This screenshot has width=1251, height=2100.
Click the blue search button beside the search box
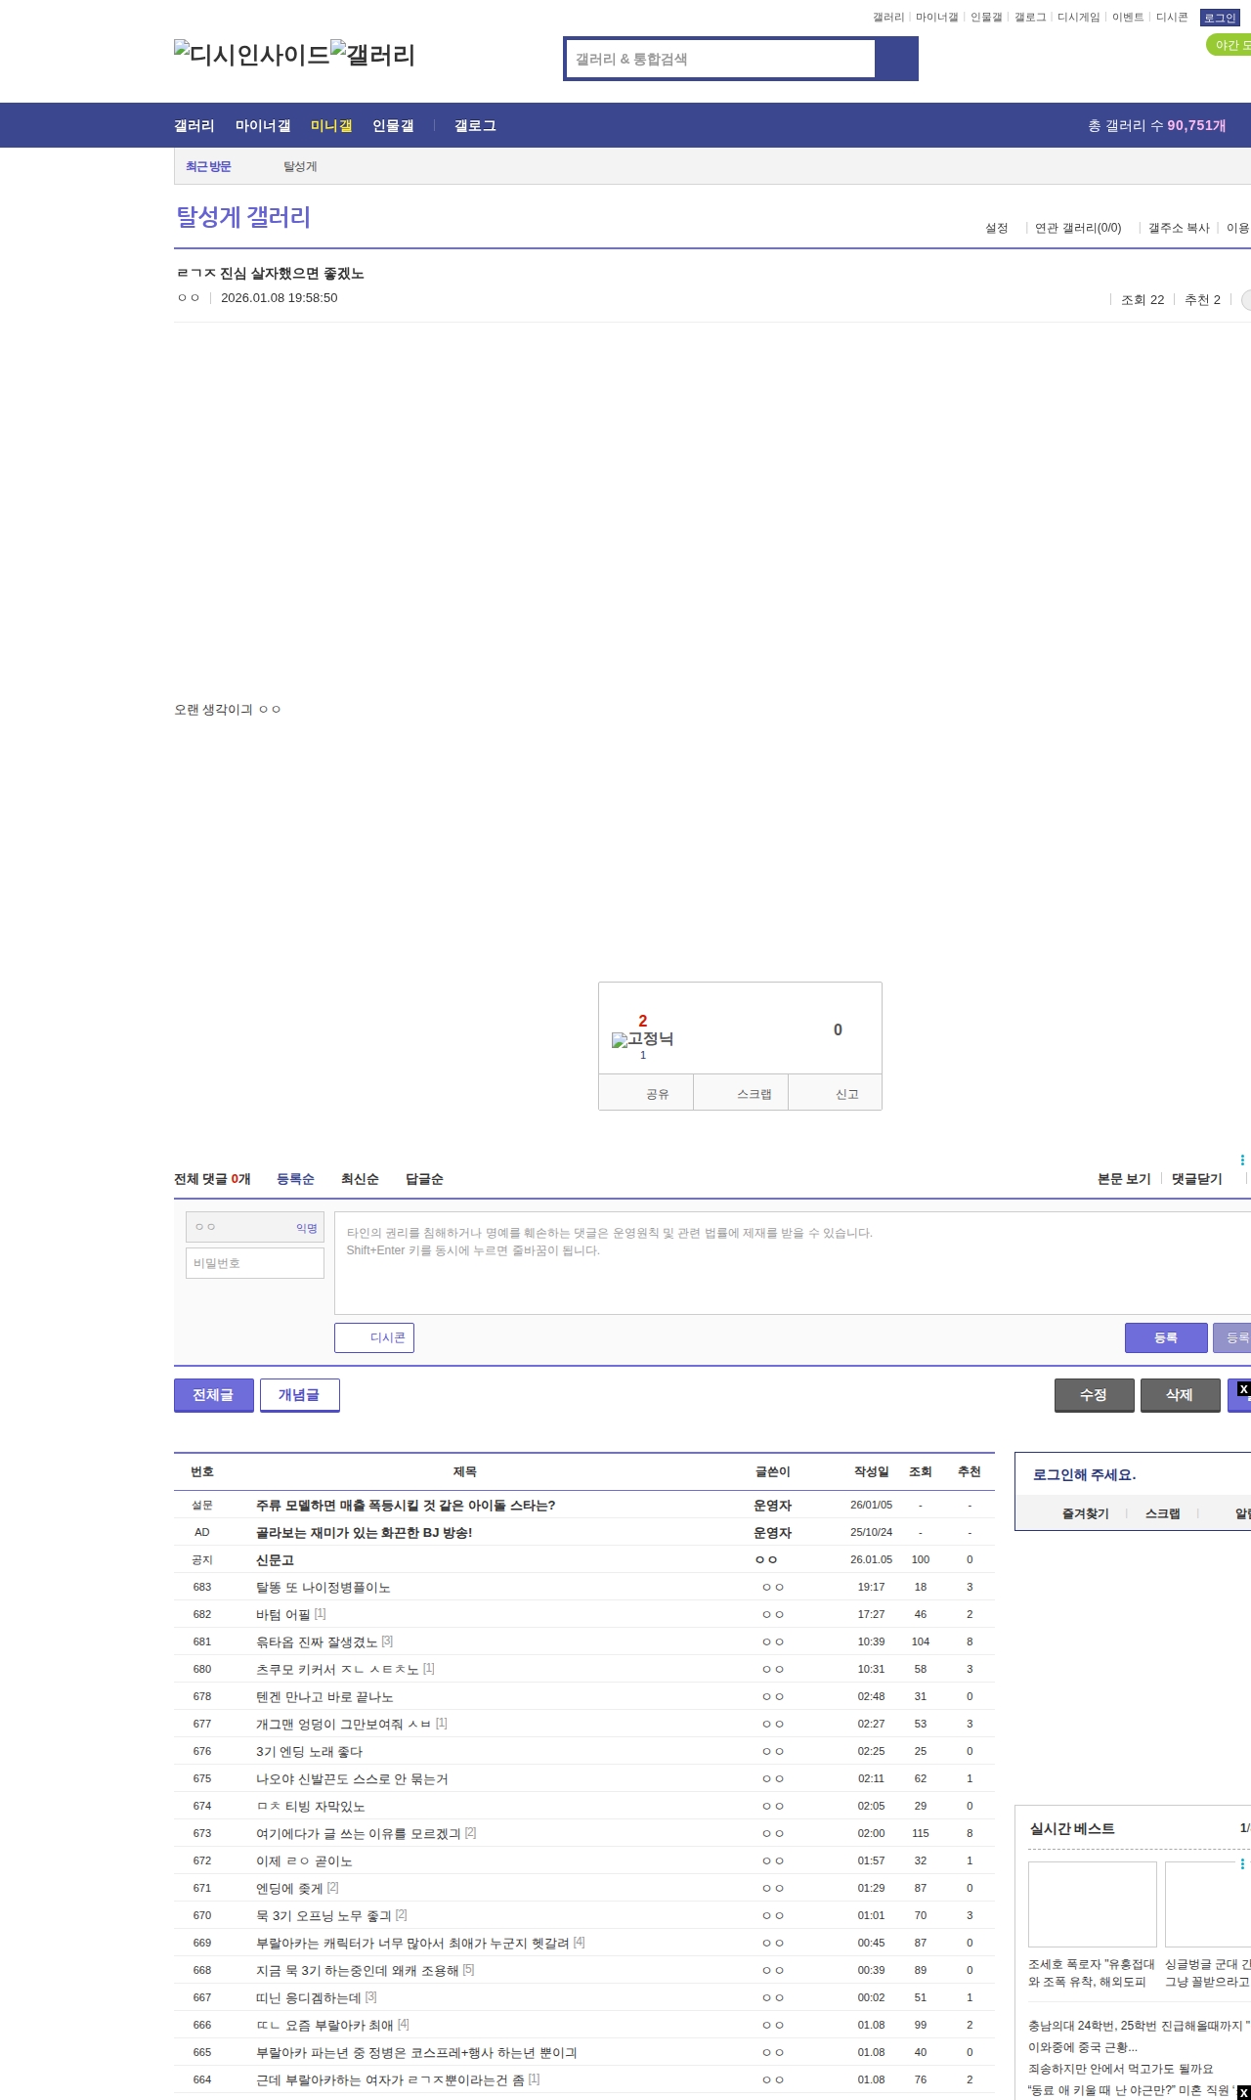(x=896, y=59)
